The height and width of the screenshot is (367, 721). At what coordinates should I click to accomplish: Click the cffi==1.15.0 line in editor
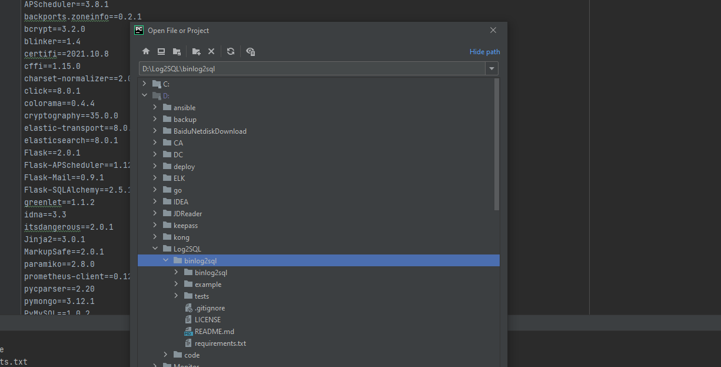[52, 66]
